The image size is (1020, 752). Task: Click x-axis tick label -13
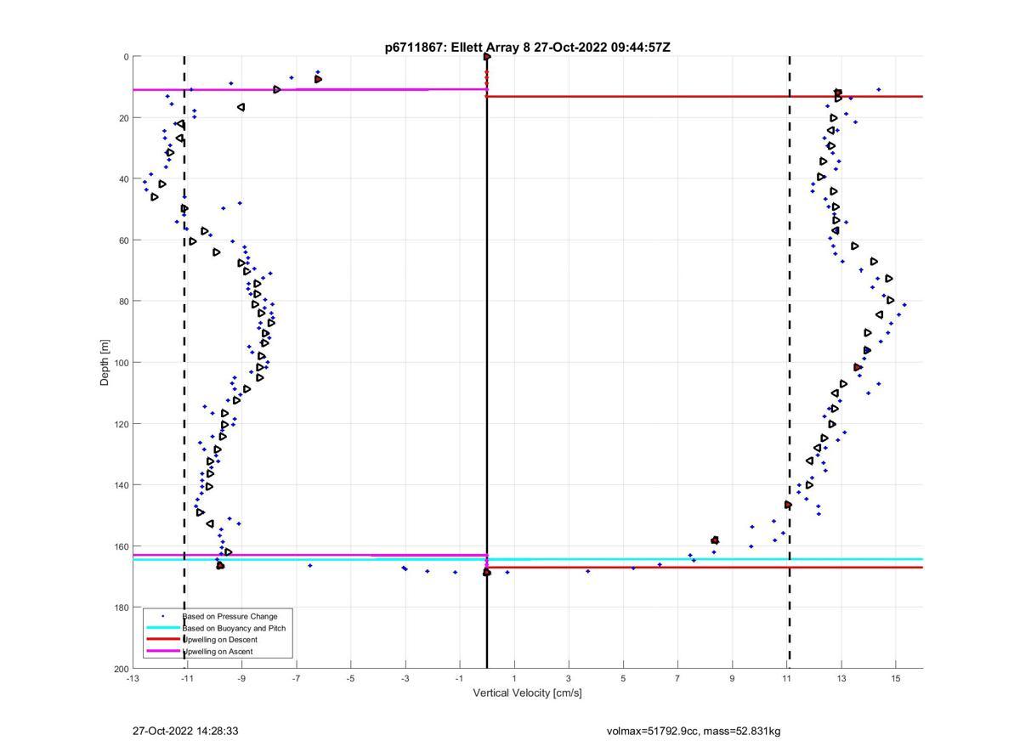pos(133,678)
